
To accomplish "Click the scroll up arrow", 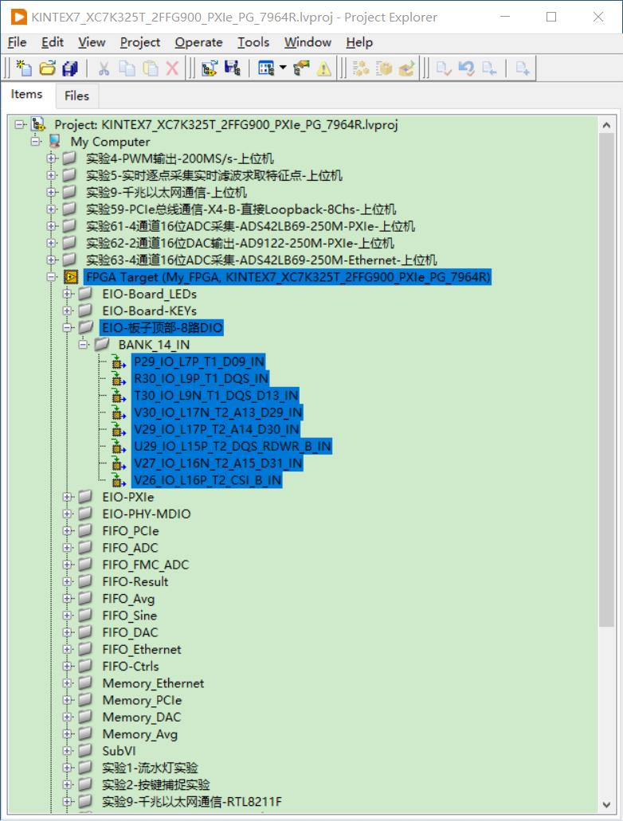I will [606, 125].
